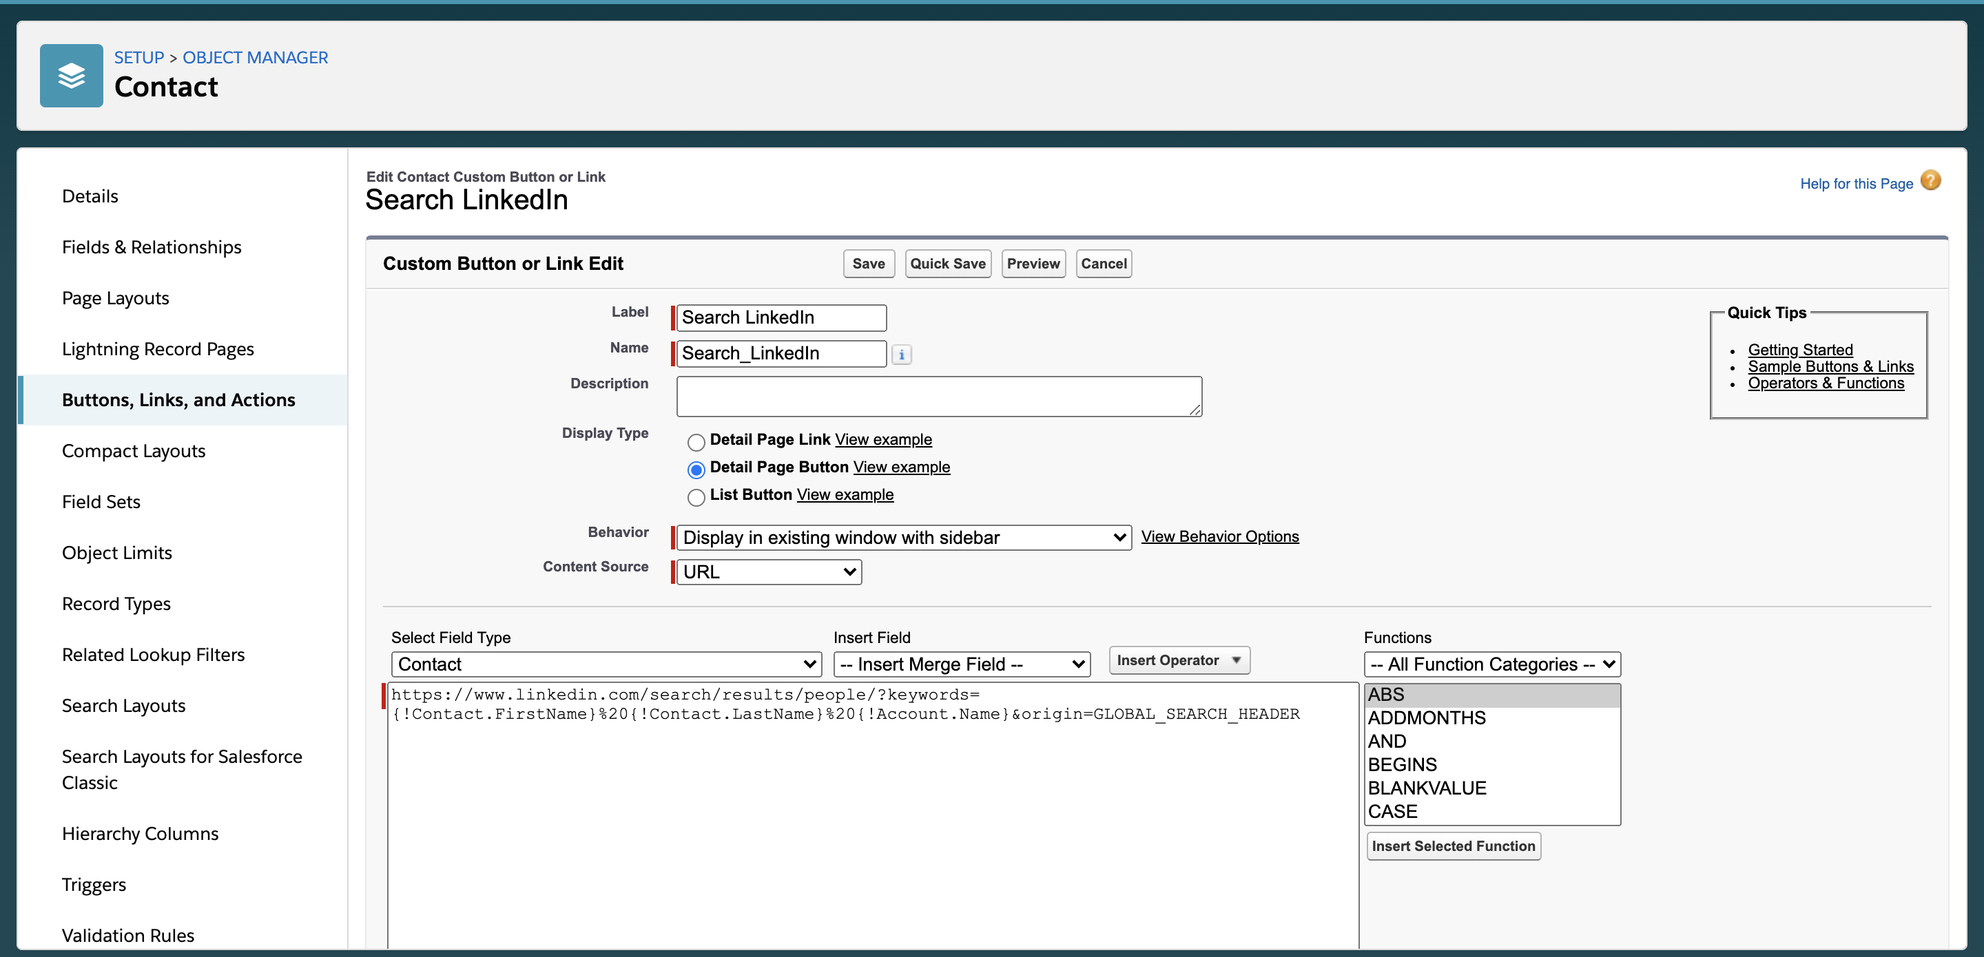Image resolution: width=1984 pixels, height=957 pixels.
Task: Open Compact Layouts section
Action: point(133,450)
